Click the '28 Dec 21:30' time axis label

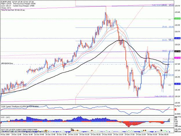click(x=73, y=135)
